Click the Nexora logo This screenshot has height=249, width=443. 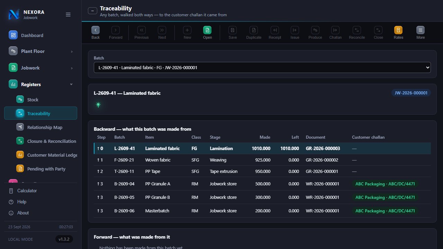pyautogui.click(x=14, y=14)
